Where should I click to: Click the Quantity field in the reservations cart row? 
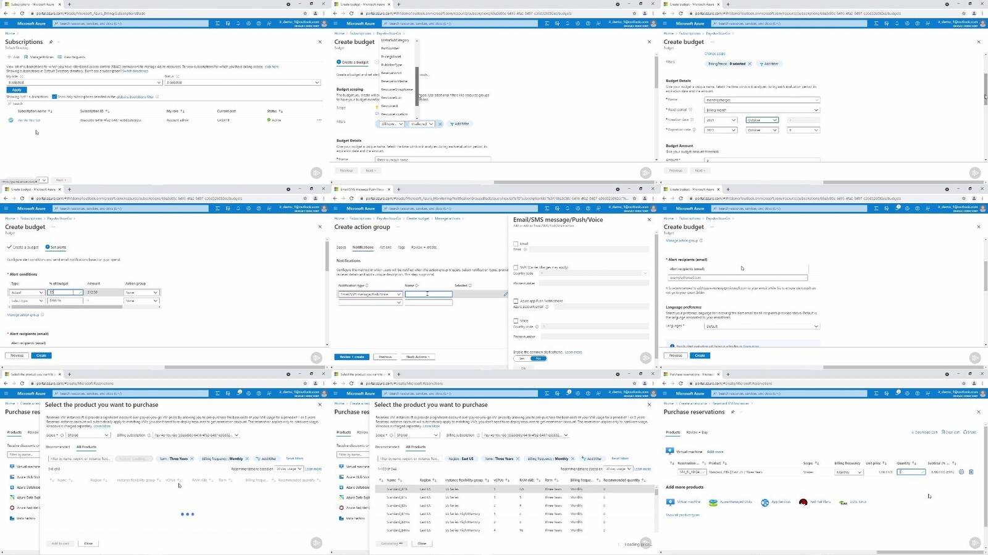[911, 472]
